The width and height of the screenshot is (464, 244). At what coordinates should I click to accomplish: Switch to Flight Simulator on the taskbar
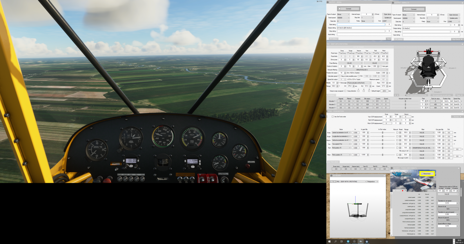pos(360,241)
